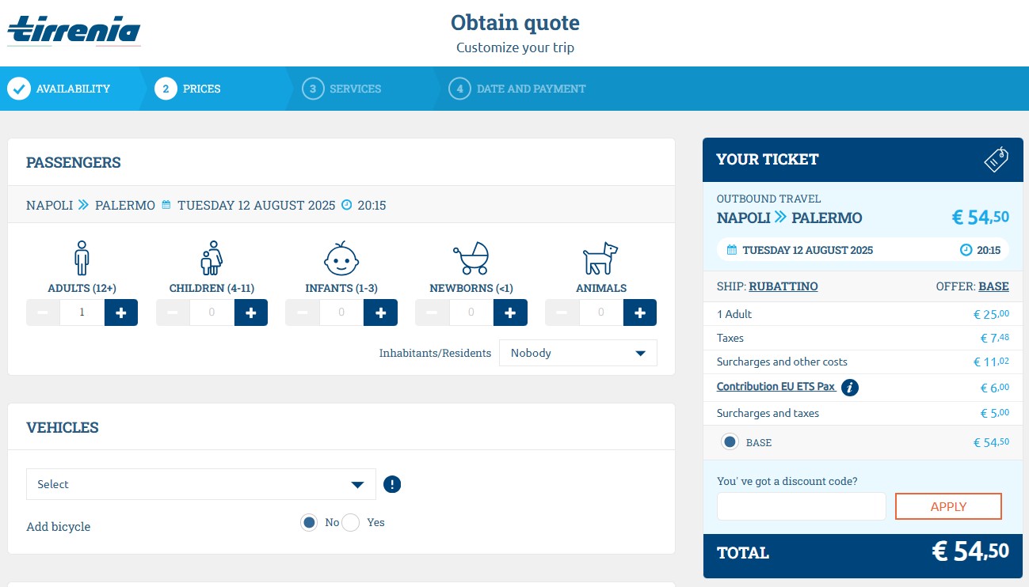Screen dimensions: 1029x587
Task: Add a newborn with plus button
Action: pos(510,312)
